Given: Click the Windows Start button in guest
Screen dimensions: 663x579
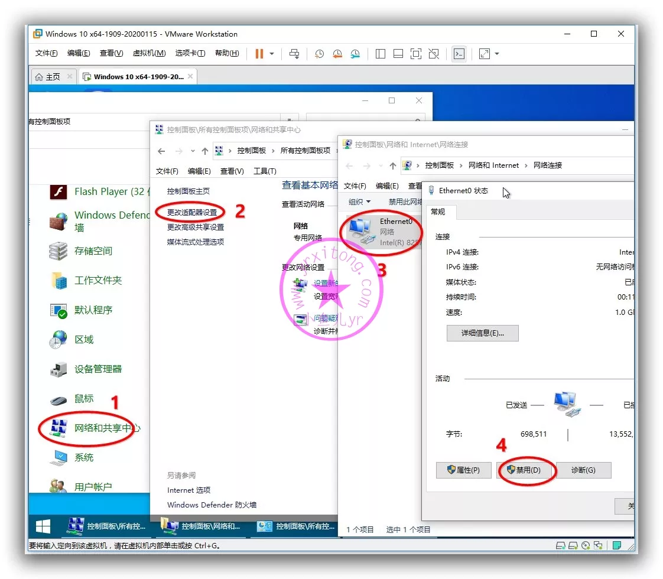Looking at the screenshot, I should [x=43, y=526].
